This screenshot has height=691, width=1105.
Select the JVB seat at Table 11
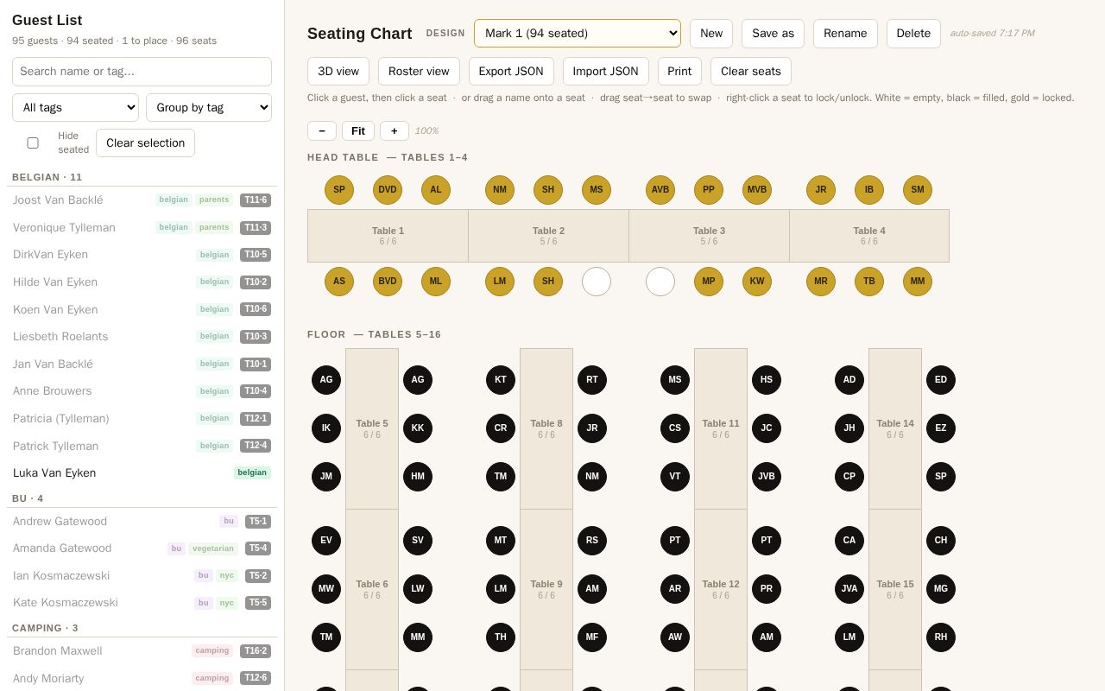pos(767,477)
